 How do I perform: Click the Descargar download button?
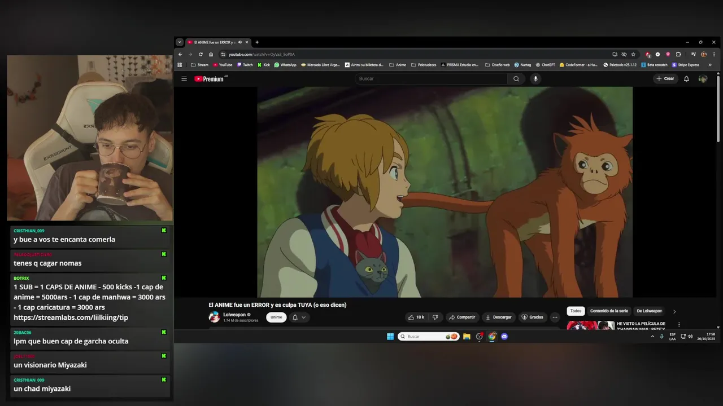(x=499, y=317)
